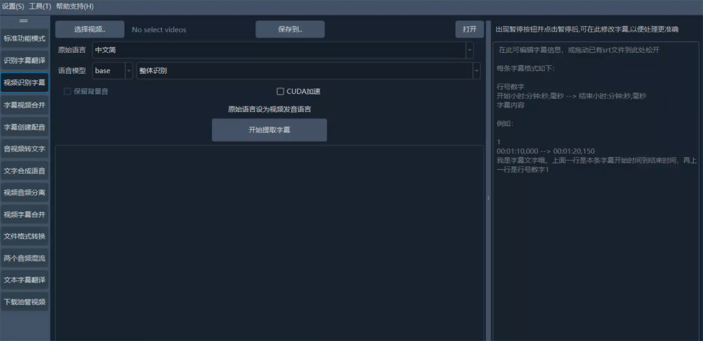
Task: Click the panel splitter handle
Action: (488, 199)
